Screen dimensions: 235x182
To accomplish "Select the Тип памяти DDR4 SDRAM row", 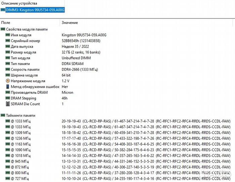I will point(20,64).
